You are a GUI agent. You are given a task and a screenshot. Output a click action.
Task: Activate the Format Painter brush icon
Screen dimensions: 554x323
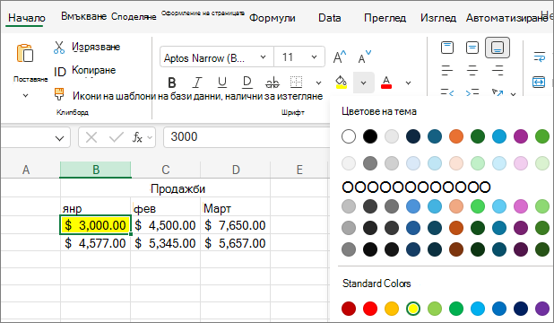coord(59,94)
